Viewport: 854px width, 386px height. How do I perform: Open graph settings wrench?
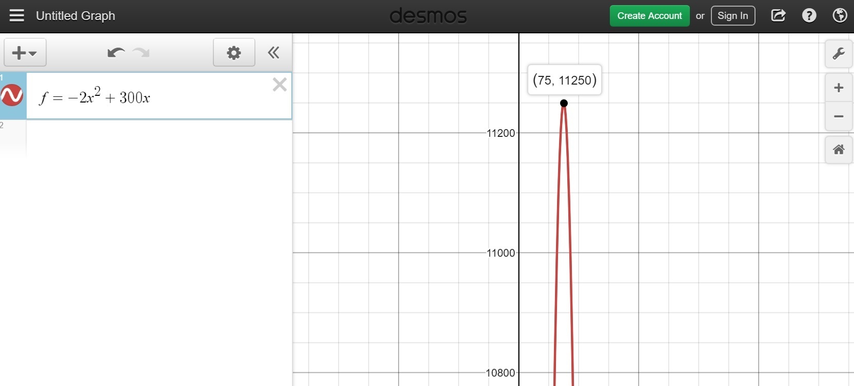coord(839,53)
